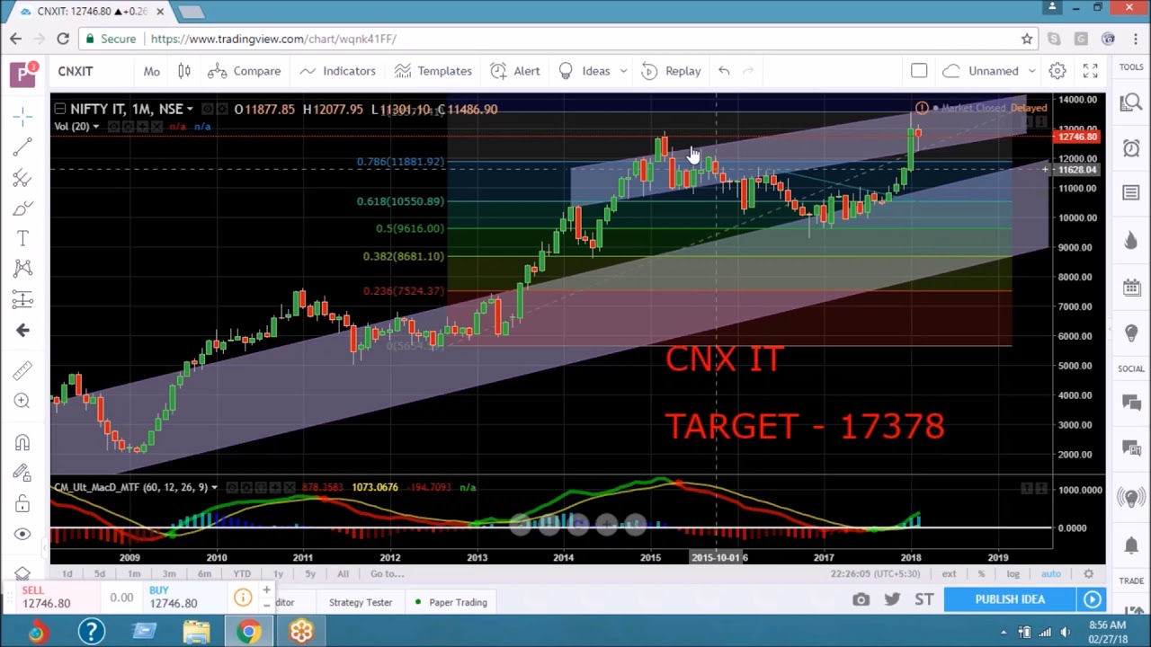Set the 3m date range

pos(168,573)
